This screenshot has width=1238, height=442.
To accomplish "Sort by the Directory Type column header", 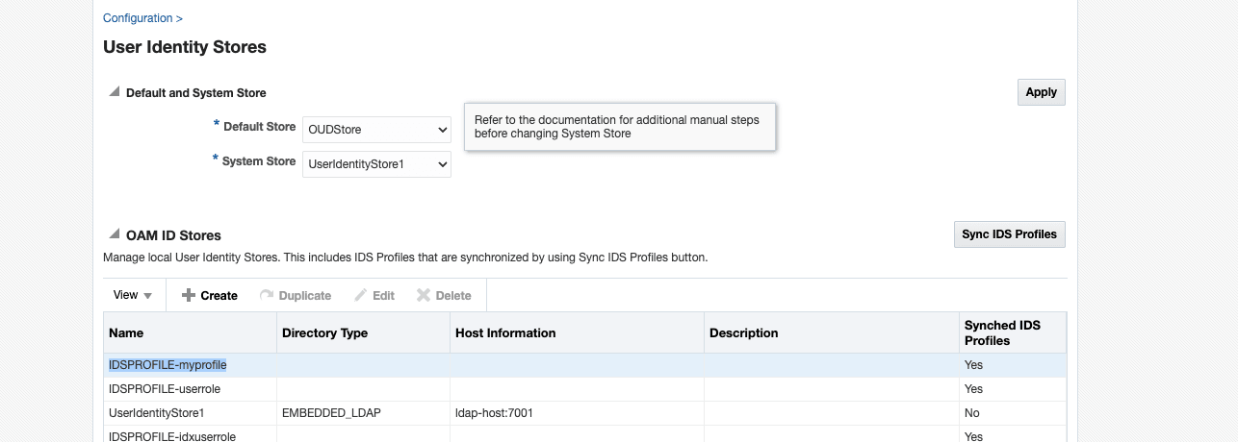I will pyautogui.click(x=324, y=333).
